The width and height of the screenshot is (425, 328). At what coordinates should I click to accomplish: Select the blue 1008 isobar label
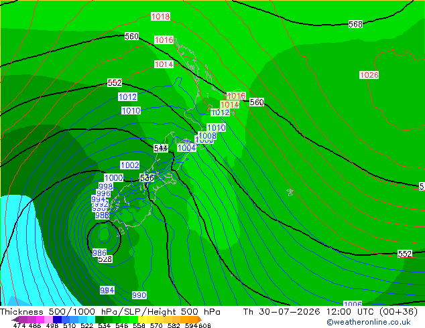207,135
